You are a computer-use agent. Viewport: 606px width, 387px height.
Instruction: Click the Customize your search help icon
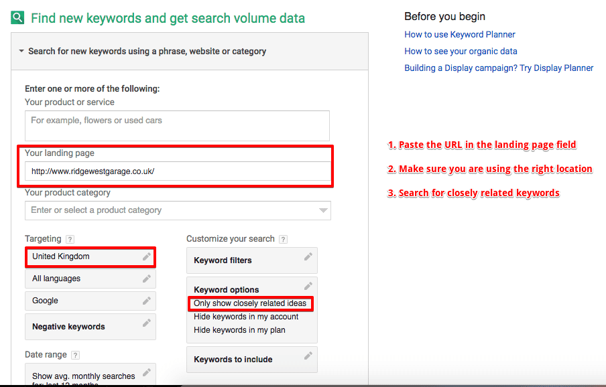(284, 239)
